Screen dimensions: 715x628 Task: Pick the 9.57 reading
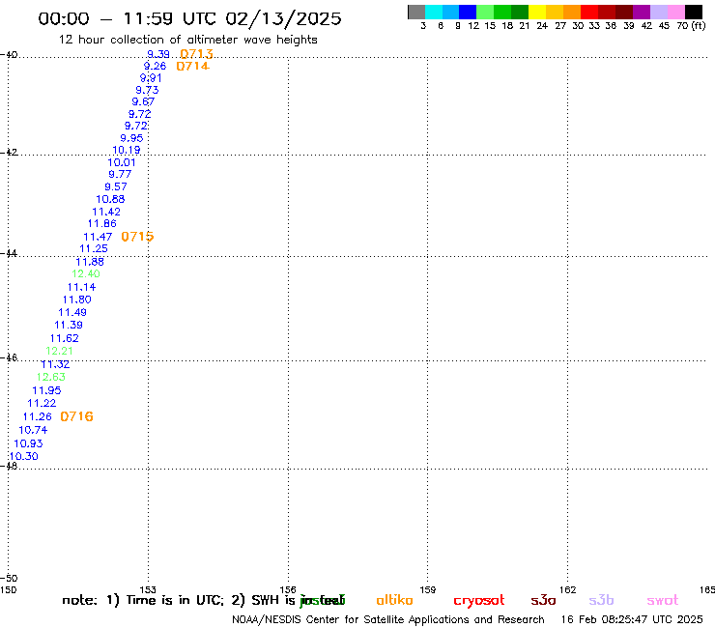[116, 186]
